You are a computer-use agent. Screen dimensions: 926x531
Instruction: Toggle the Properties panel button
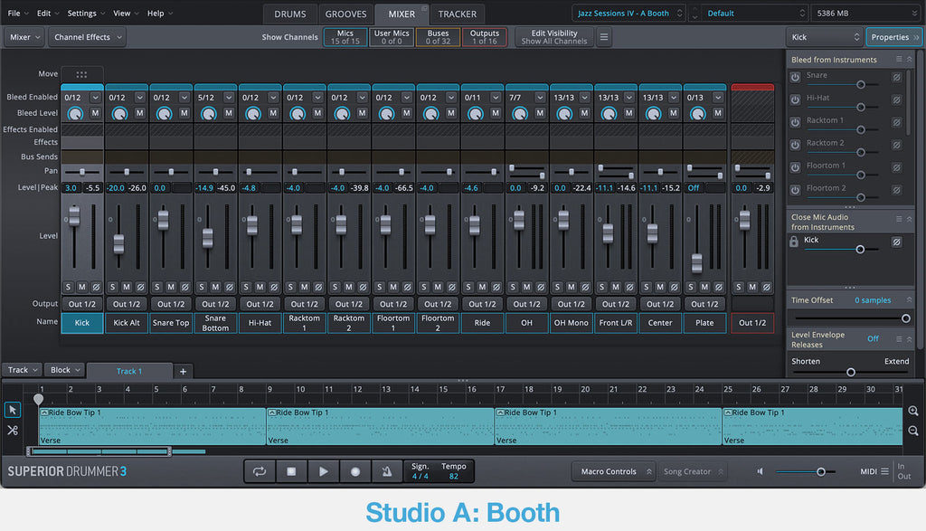[894, 36]
